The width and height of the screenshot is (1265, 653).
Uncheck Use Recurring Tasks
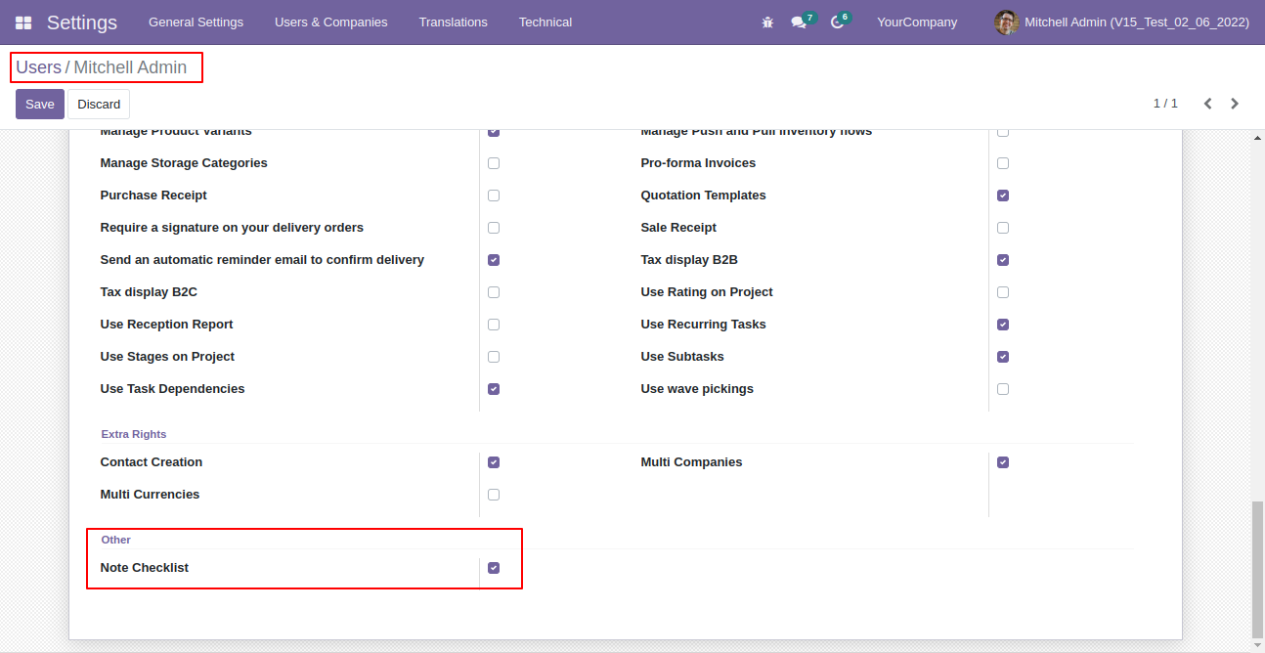1003,325
